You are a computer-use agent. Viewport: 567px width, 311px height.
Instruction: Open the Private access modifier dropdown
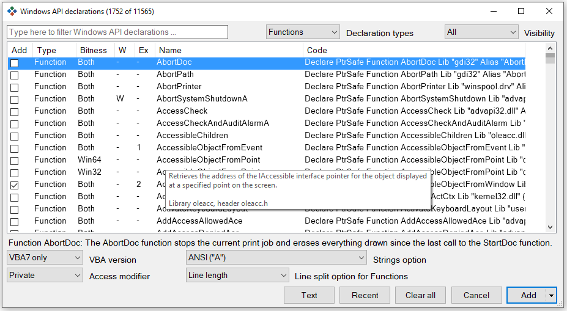[45, 275]
